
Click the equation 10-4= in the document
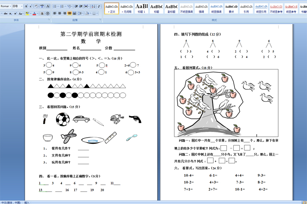pyautogui.click(x=189, y=176)
